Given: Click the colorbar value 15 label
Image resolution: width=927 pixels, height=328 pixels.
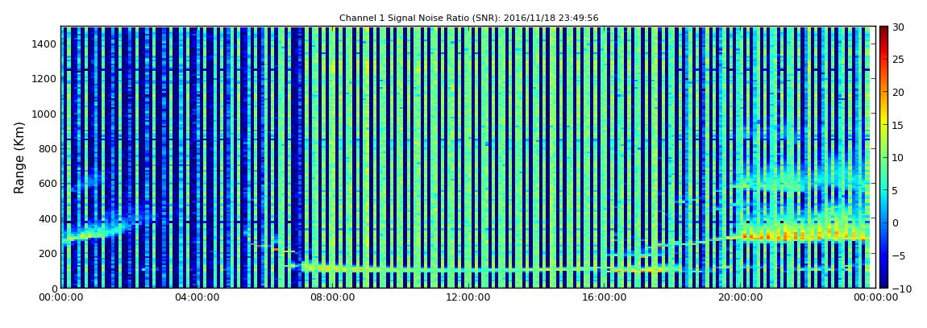Looking at the screenshot, I should pos(899,125).
